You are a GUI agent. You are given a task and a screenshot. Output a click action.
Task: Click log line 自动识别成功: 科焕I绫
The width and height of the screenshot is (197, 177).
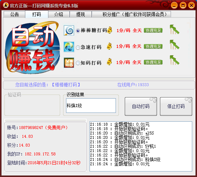[x=125, y=159]
